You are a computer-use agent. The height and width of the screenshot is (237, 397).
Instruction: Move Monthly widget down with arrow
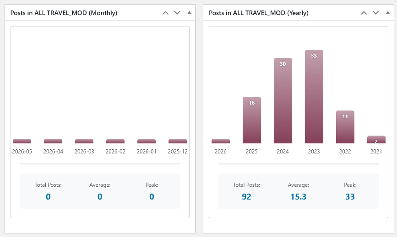(x=177, y=13)
